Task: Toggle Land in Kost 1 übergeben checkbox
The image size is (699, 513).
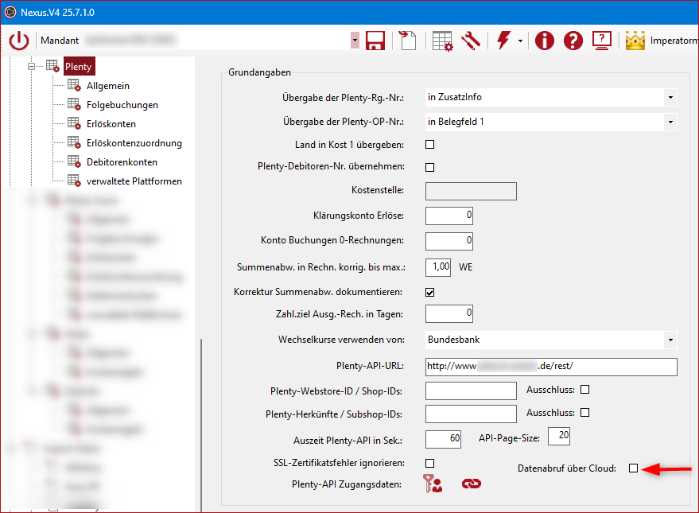Action: tap(429, 145)
